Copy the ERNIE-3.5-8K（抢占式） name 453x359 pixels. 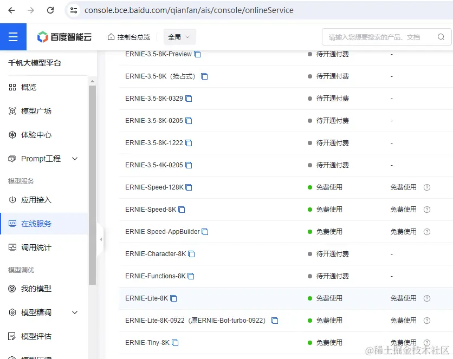click(204, 76)
